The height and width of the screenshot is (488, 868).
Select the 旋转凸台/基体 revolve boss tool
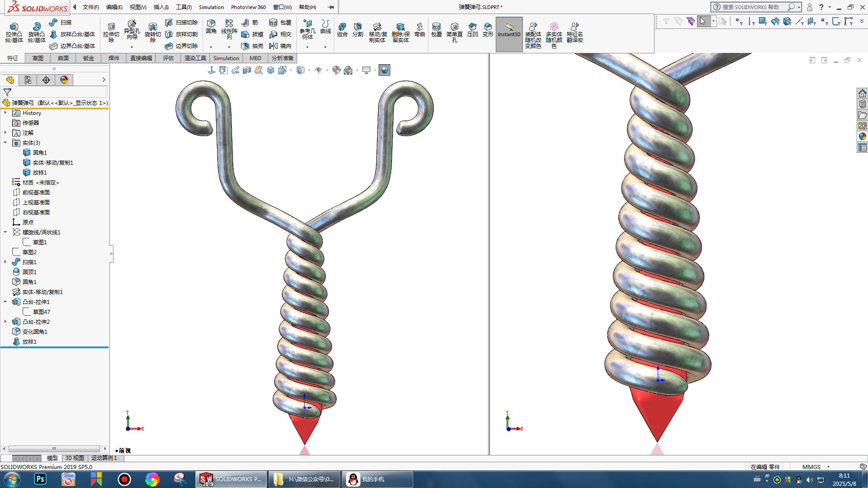37,32
